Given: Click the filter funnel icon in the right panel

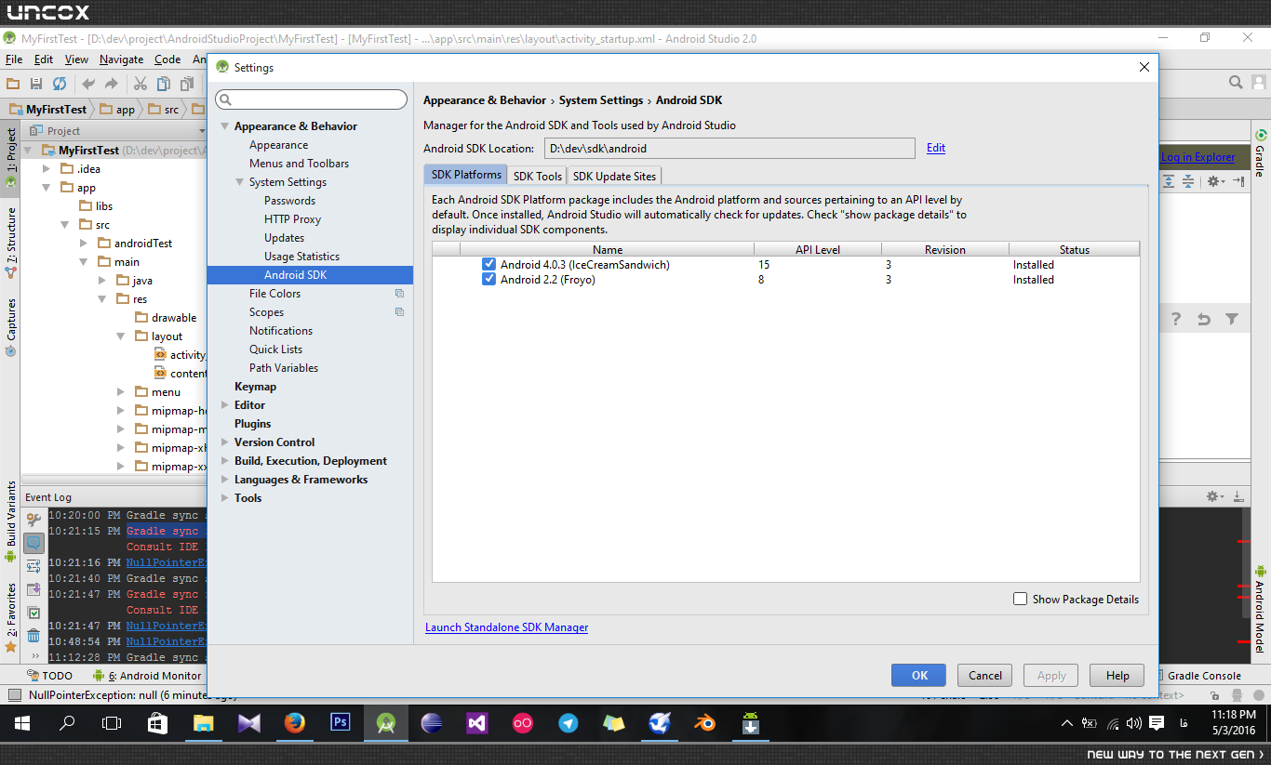Looking at the screenshot, I should click(1232, 319).
